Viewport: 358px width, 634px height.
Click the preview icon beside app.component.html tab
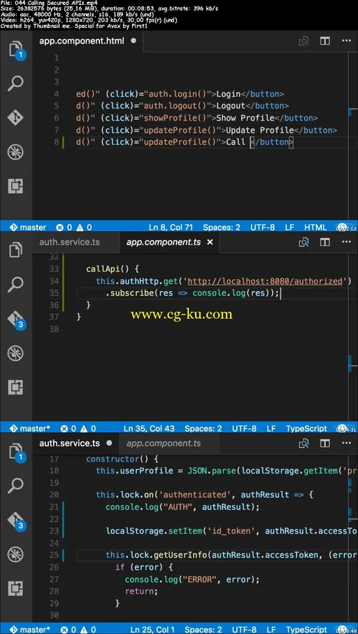tap(303, 41)
